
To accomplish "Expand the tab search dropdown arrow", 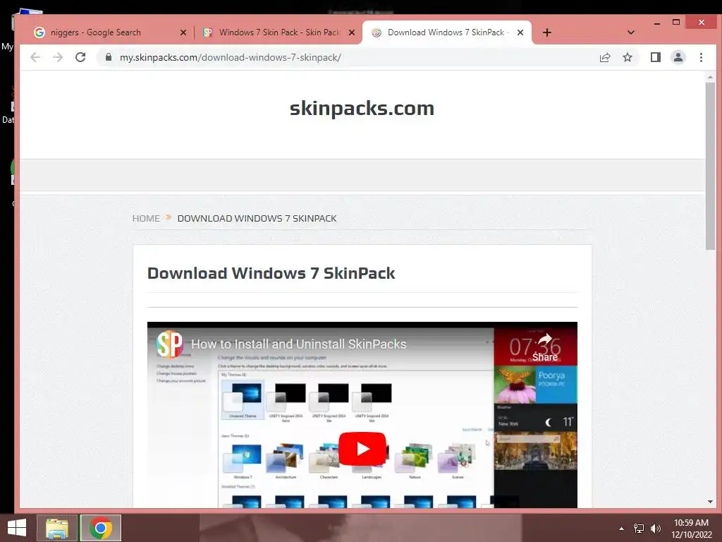I will 631,32.
